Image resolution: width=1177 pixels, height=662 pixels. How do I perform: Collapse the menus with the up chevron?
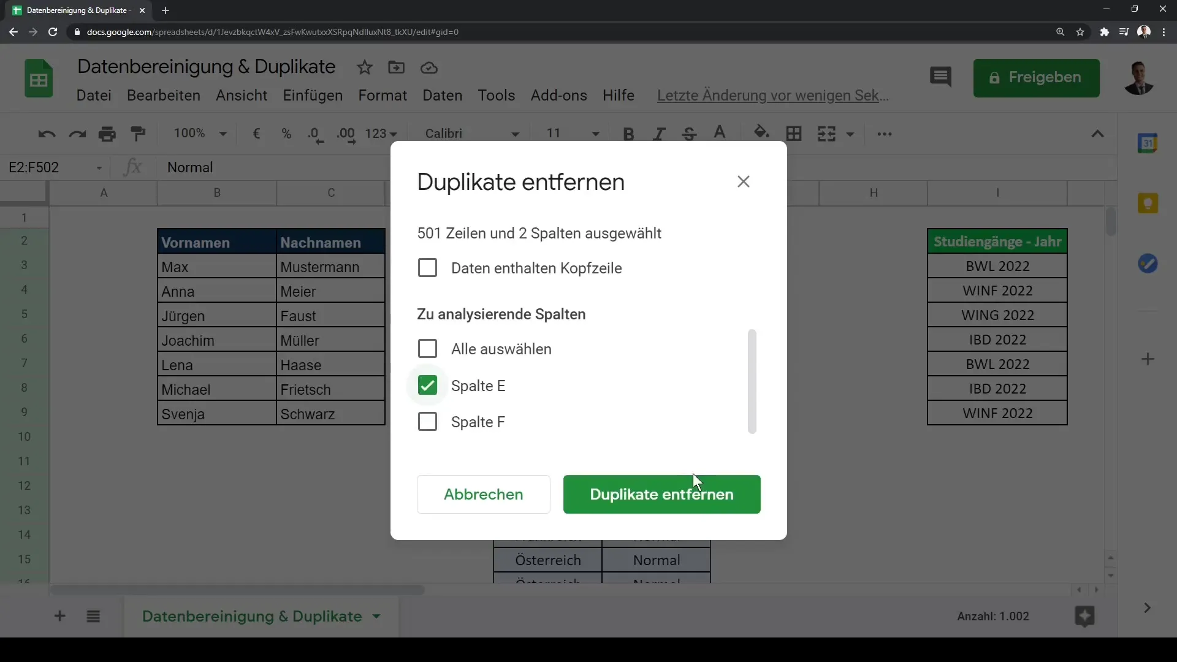(x=1097, y=134)
